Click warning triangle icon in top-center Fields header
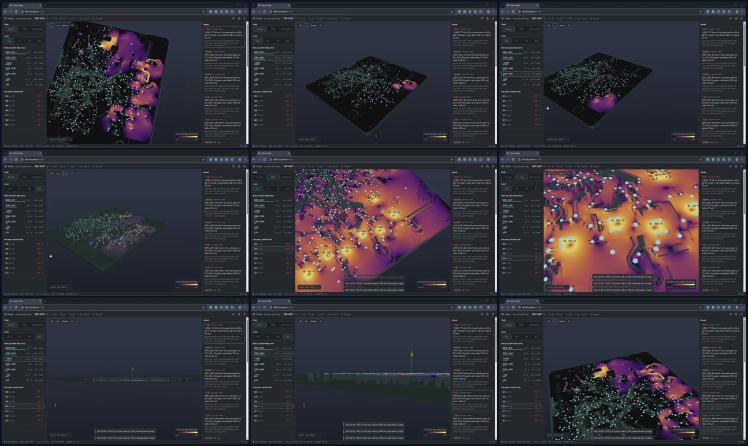748x446 pixels. click(487, 18)
